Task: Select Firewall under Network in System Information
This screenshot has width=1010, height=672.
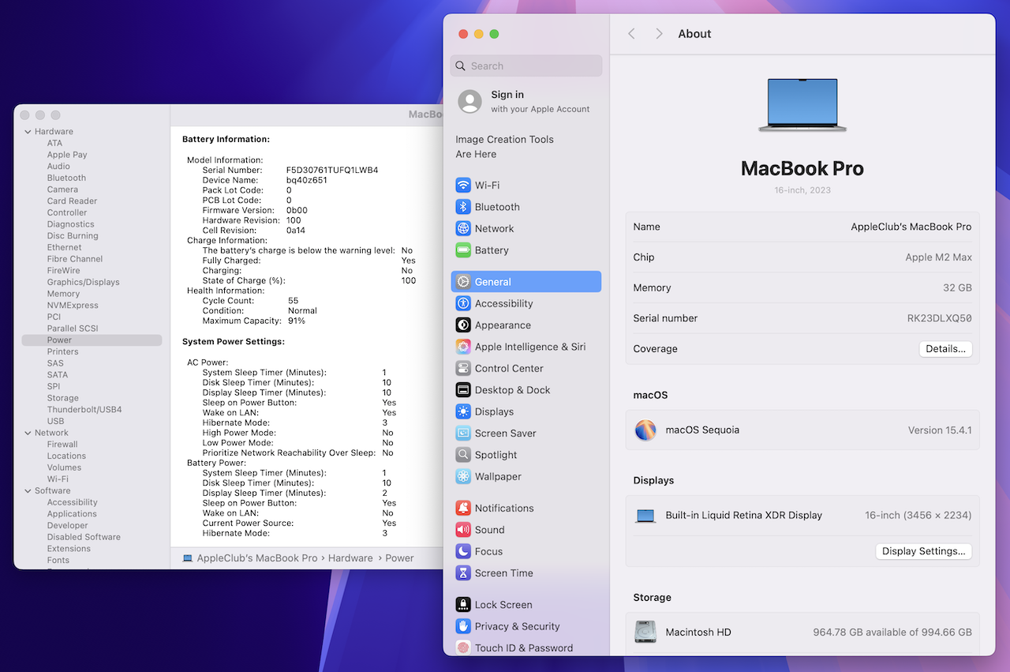Action: 62,445
